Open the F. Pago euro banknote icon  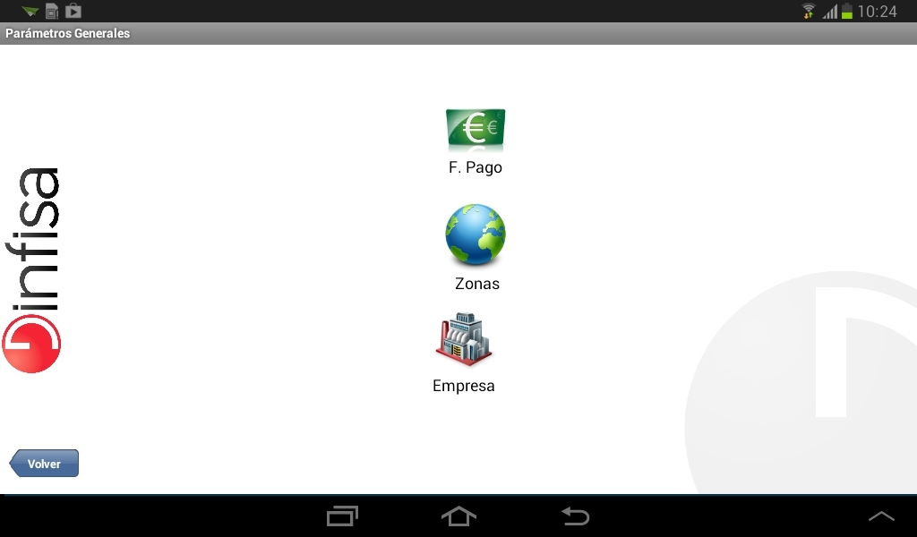pyautogui.click(x=476, y=130)
